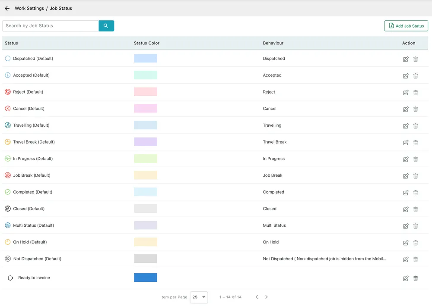The height and width of the screenshot is (306, 432).
Task: Go to the previous page
Action: pyautogui.click(x=257, y=297)
